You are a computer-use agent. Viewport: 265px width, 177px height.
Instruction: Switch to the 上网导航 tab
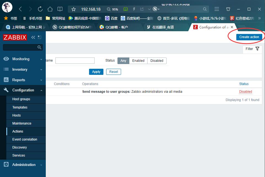(x=25, y=27)
